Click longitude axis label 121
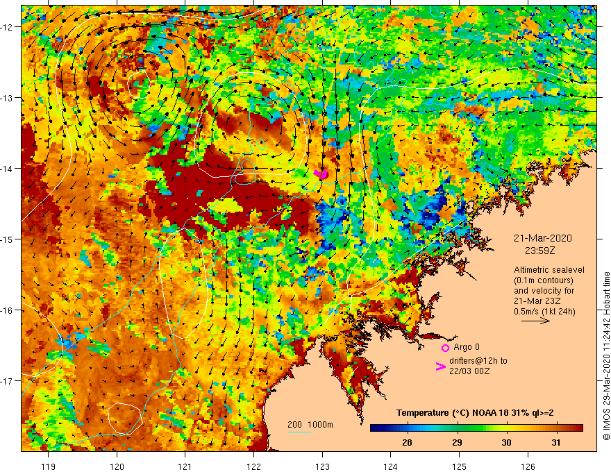 pos(185,466)
